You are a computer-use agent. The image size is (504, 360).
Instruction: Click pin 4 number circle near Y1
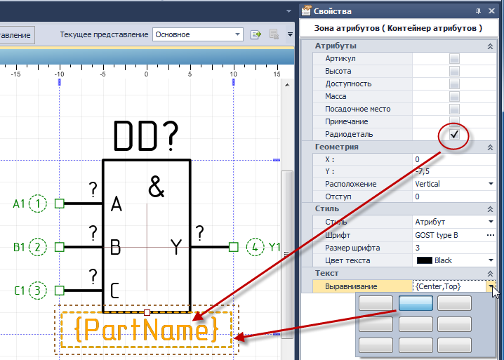click(x=255, y=247)
